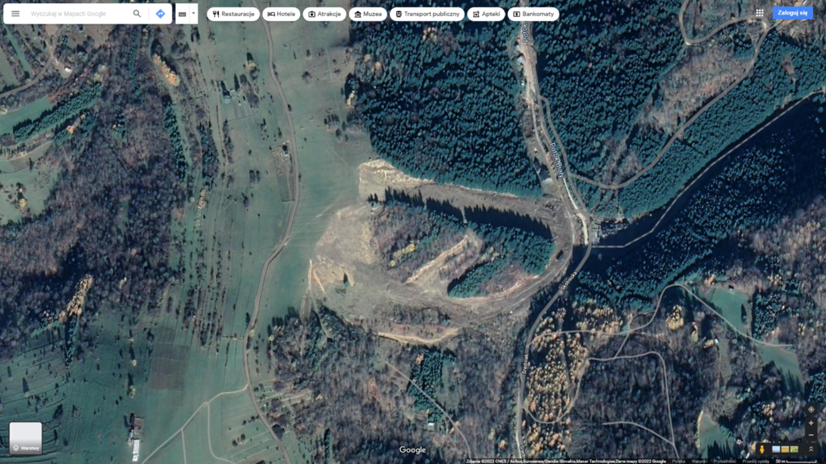
Task: Expand the imagery panel with double chevron
Action: click(811, 450)
